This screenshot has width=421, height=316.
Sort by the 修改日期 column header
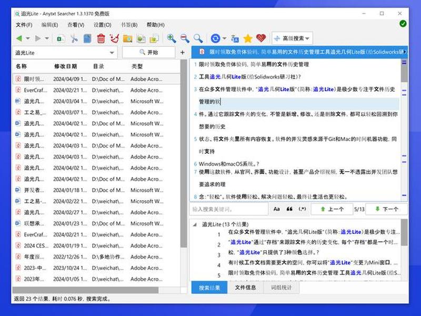(65, 66)
